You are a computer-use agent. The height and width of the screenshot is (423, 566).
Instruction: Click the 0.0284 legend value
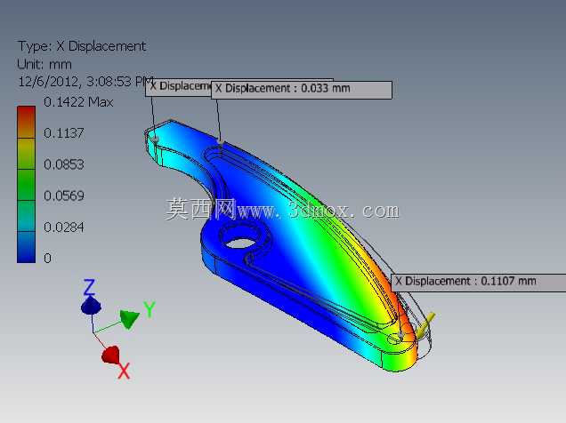click(64, 227)
